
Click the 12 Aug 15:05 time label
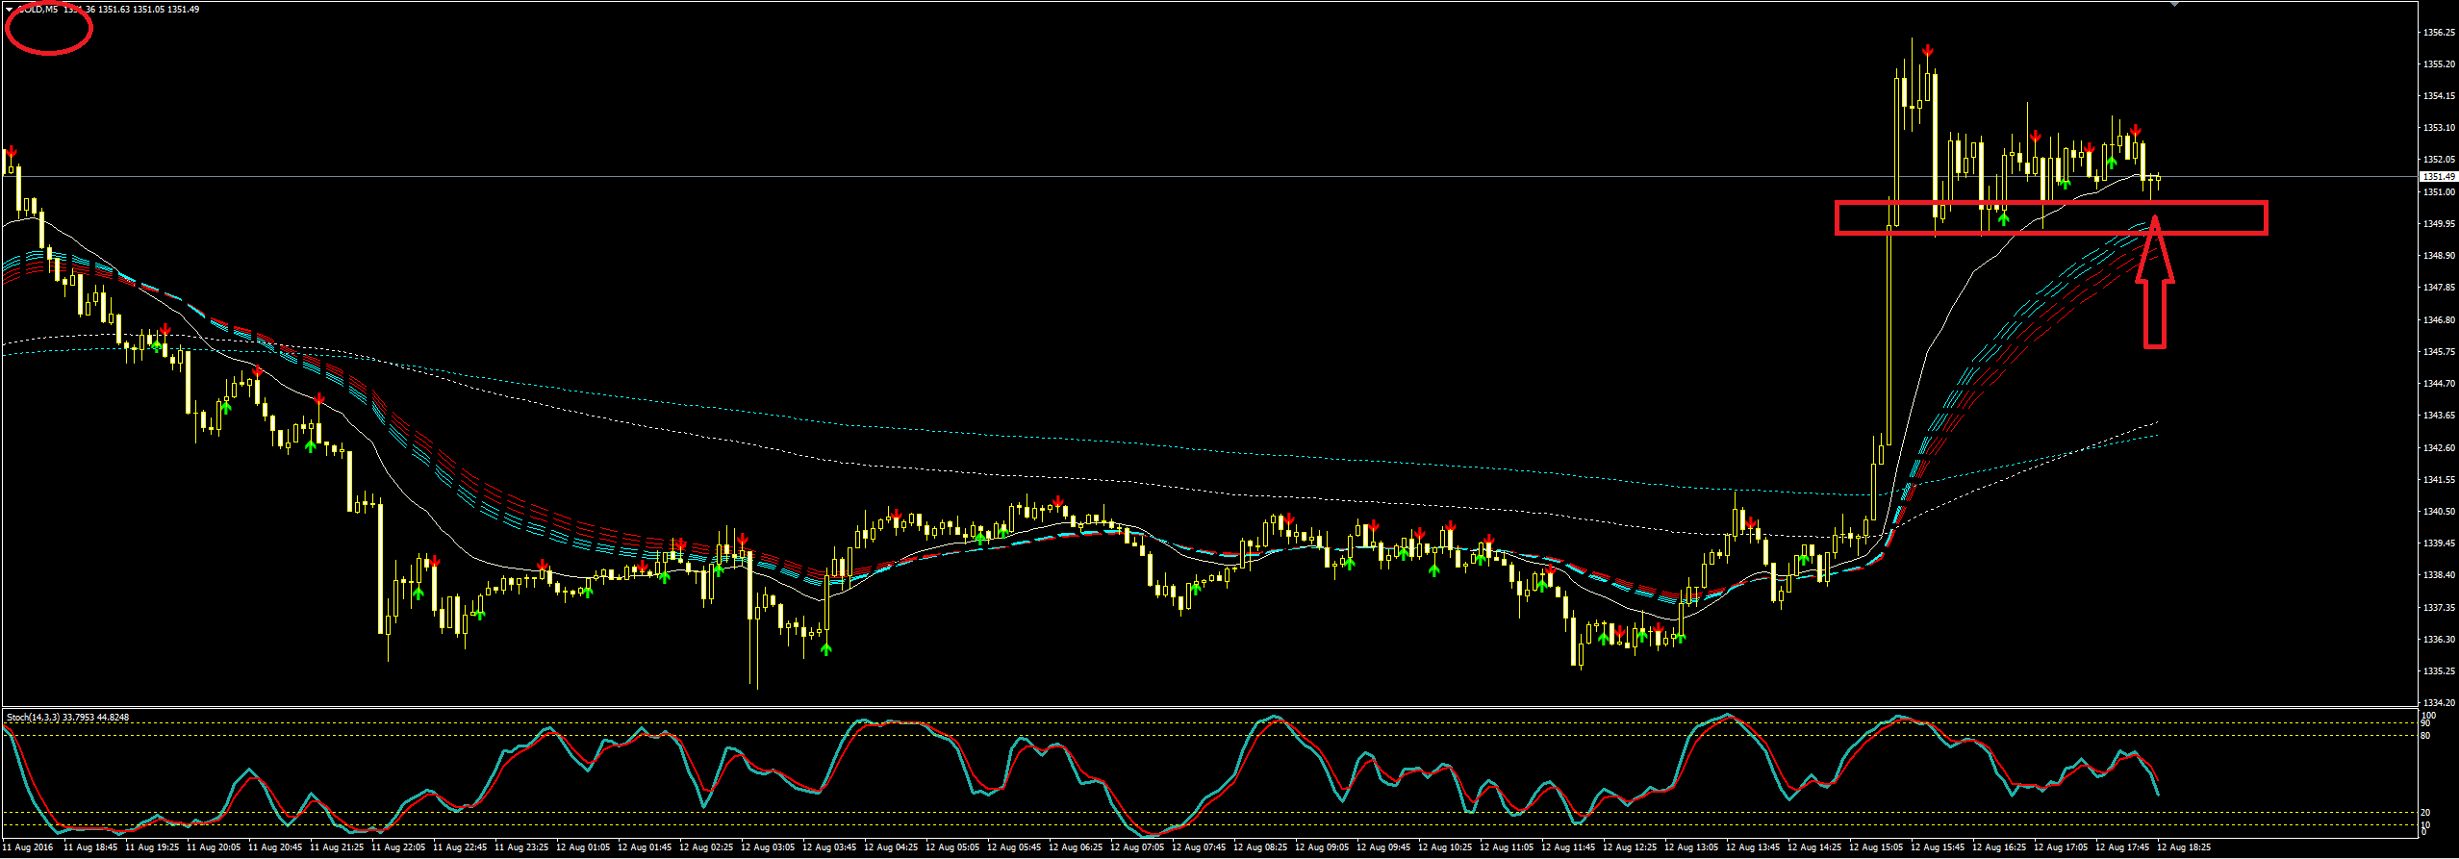pyautogui.click(x=1876, y=847)
